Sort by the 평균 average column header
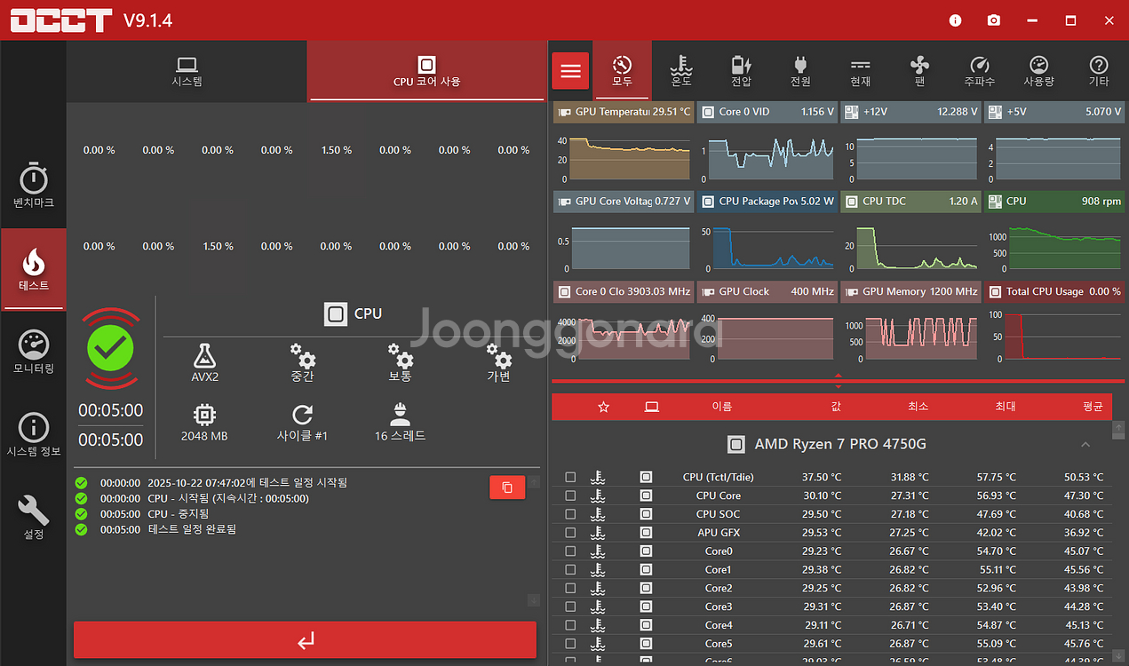This screenshot has height=666, width=1129. coord(1093,407)
